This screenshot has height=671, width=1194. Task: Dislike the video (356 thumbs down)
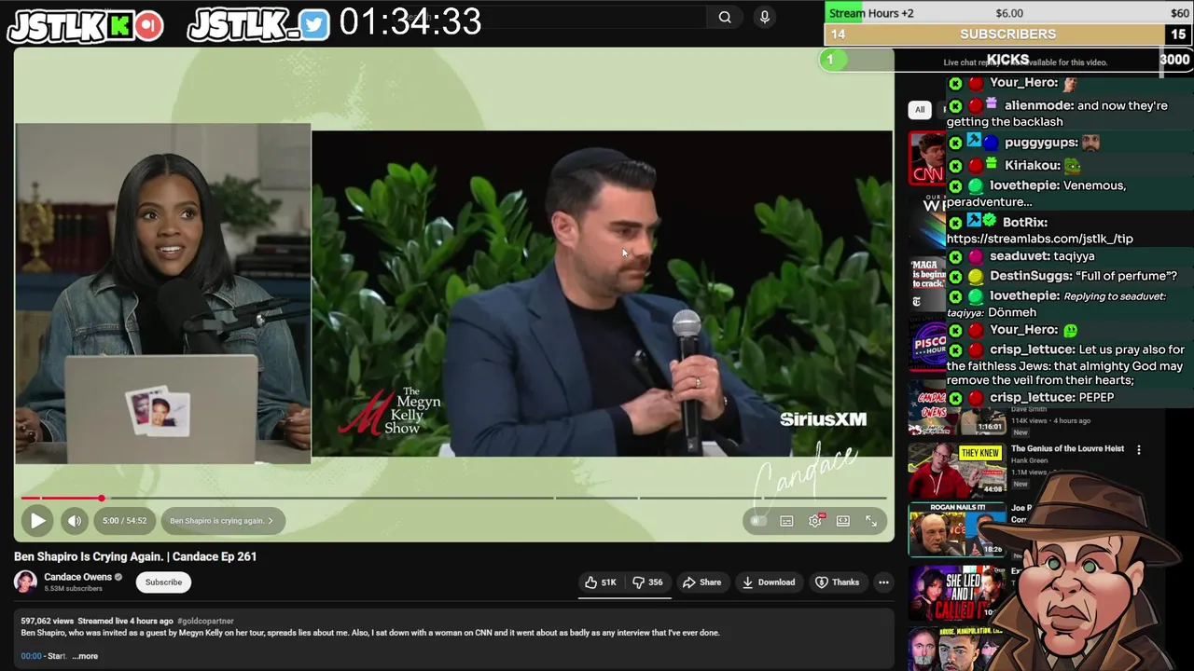click(x=648, y=582)
